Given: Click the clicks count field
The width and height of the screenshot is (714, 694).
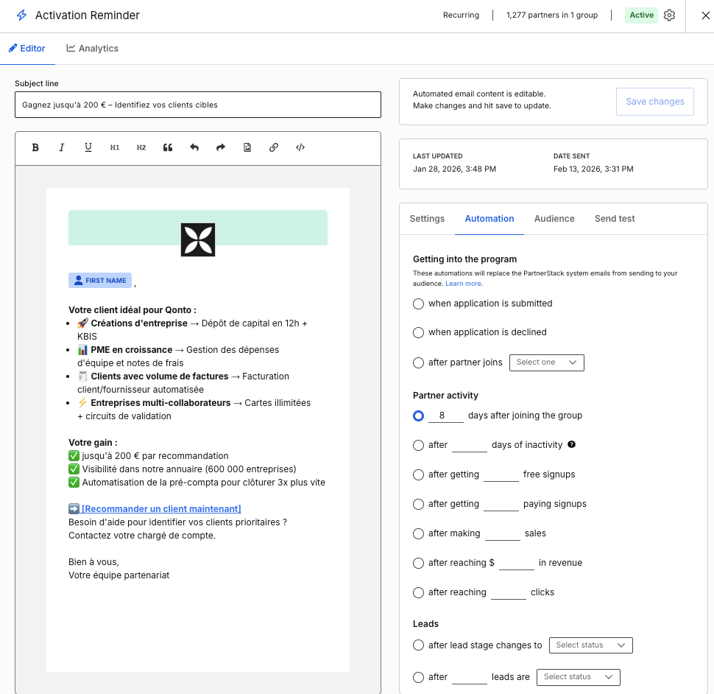Looking at the screenshot, I should click(509, 592).
